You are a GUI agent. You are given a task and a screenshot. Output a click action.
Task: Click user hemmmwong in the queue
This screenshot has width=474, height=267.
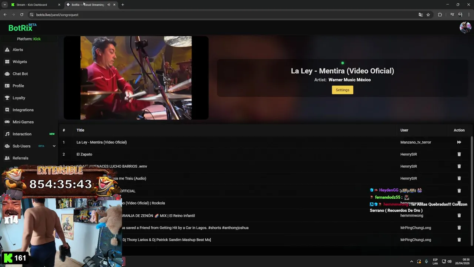411,215
